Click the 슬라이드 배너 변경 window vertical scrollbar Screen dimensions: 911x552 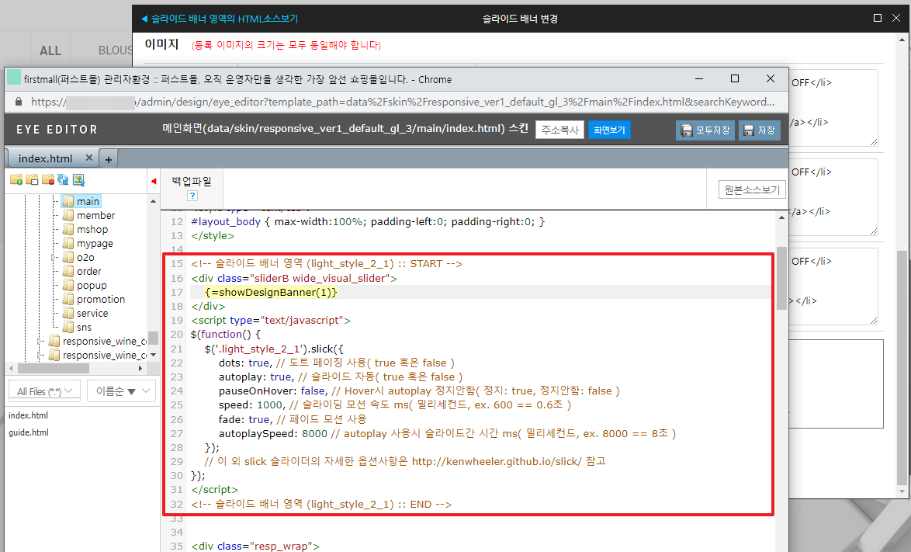[902, 368]
